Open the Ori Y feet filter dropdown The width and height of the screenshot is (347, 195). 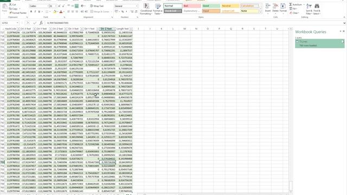pyautogui.click(x=50, y=29)
